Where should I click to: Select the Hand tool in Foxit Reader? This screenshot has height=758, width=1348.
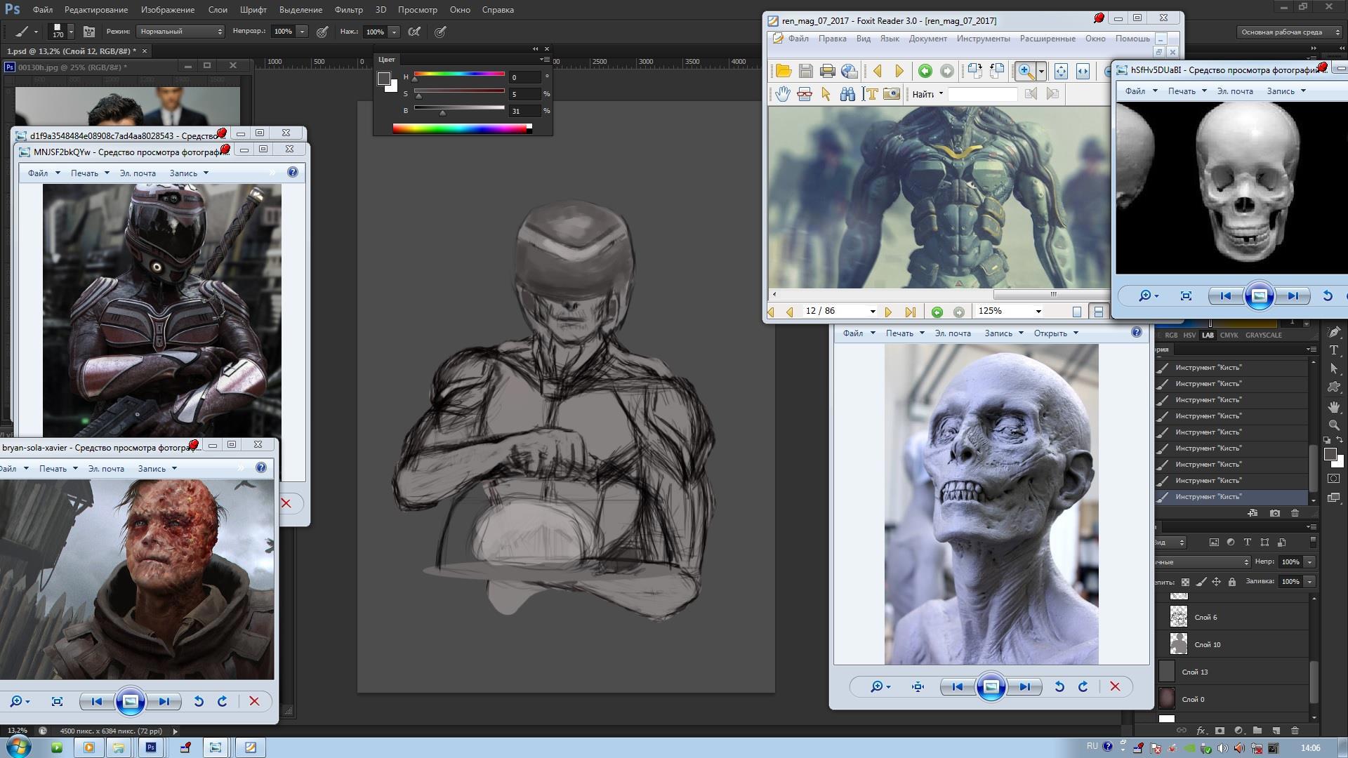[783, 94]
